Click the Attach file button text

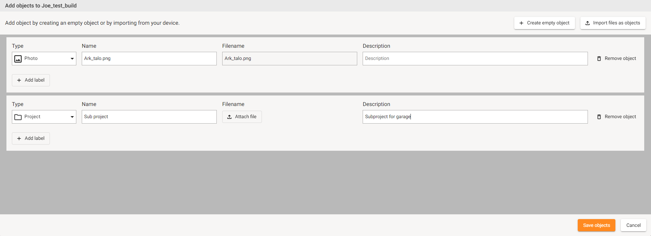click(246, 117)
